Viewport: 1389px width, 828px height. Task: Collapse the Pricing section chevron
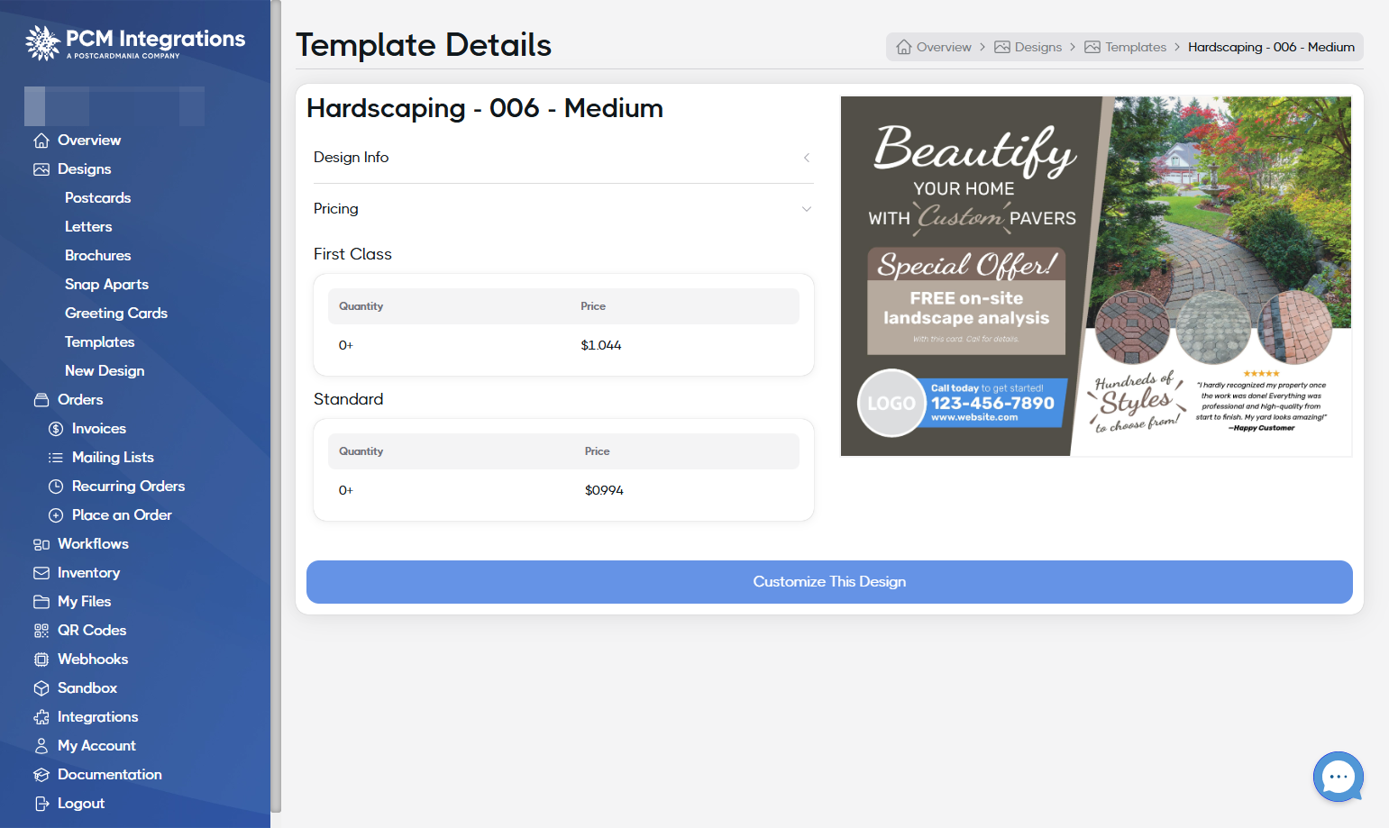pyautogui.click(x=807, y=209)
